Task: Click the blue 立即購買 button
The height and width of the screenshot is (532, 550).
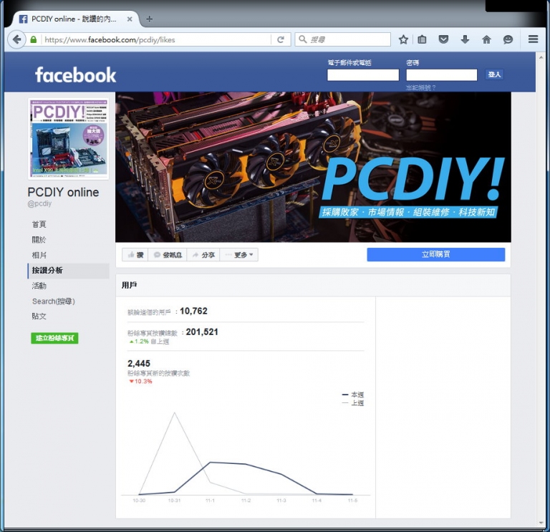Action: click(436, 254)
